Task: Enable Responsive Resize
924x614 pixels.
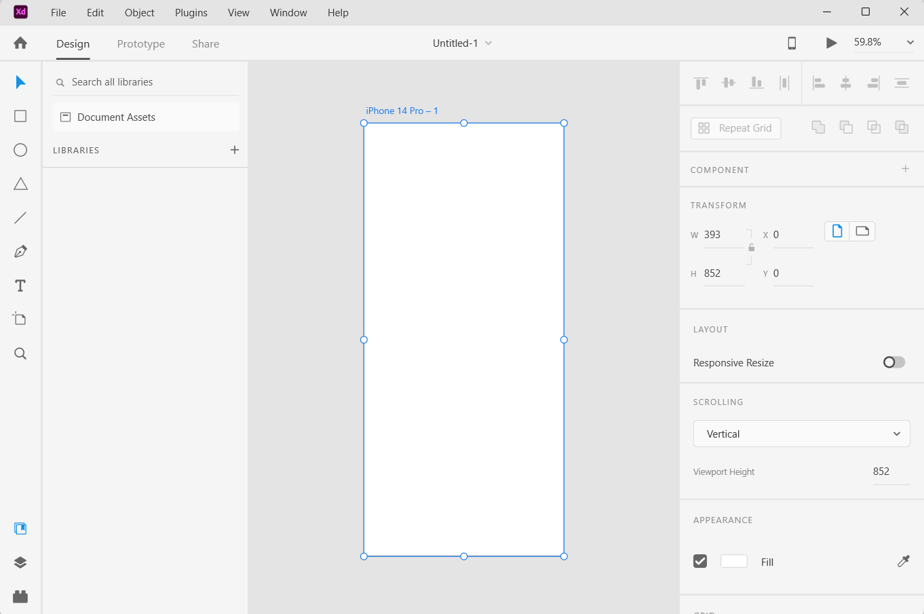Action: (x=893, y=362)
